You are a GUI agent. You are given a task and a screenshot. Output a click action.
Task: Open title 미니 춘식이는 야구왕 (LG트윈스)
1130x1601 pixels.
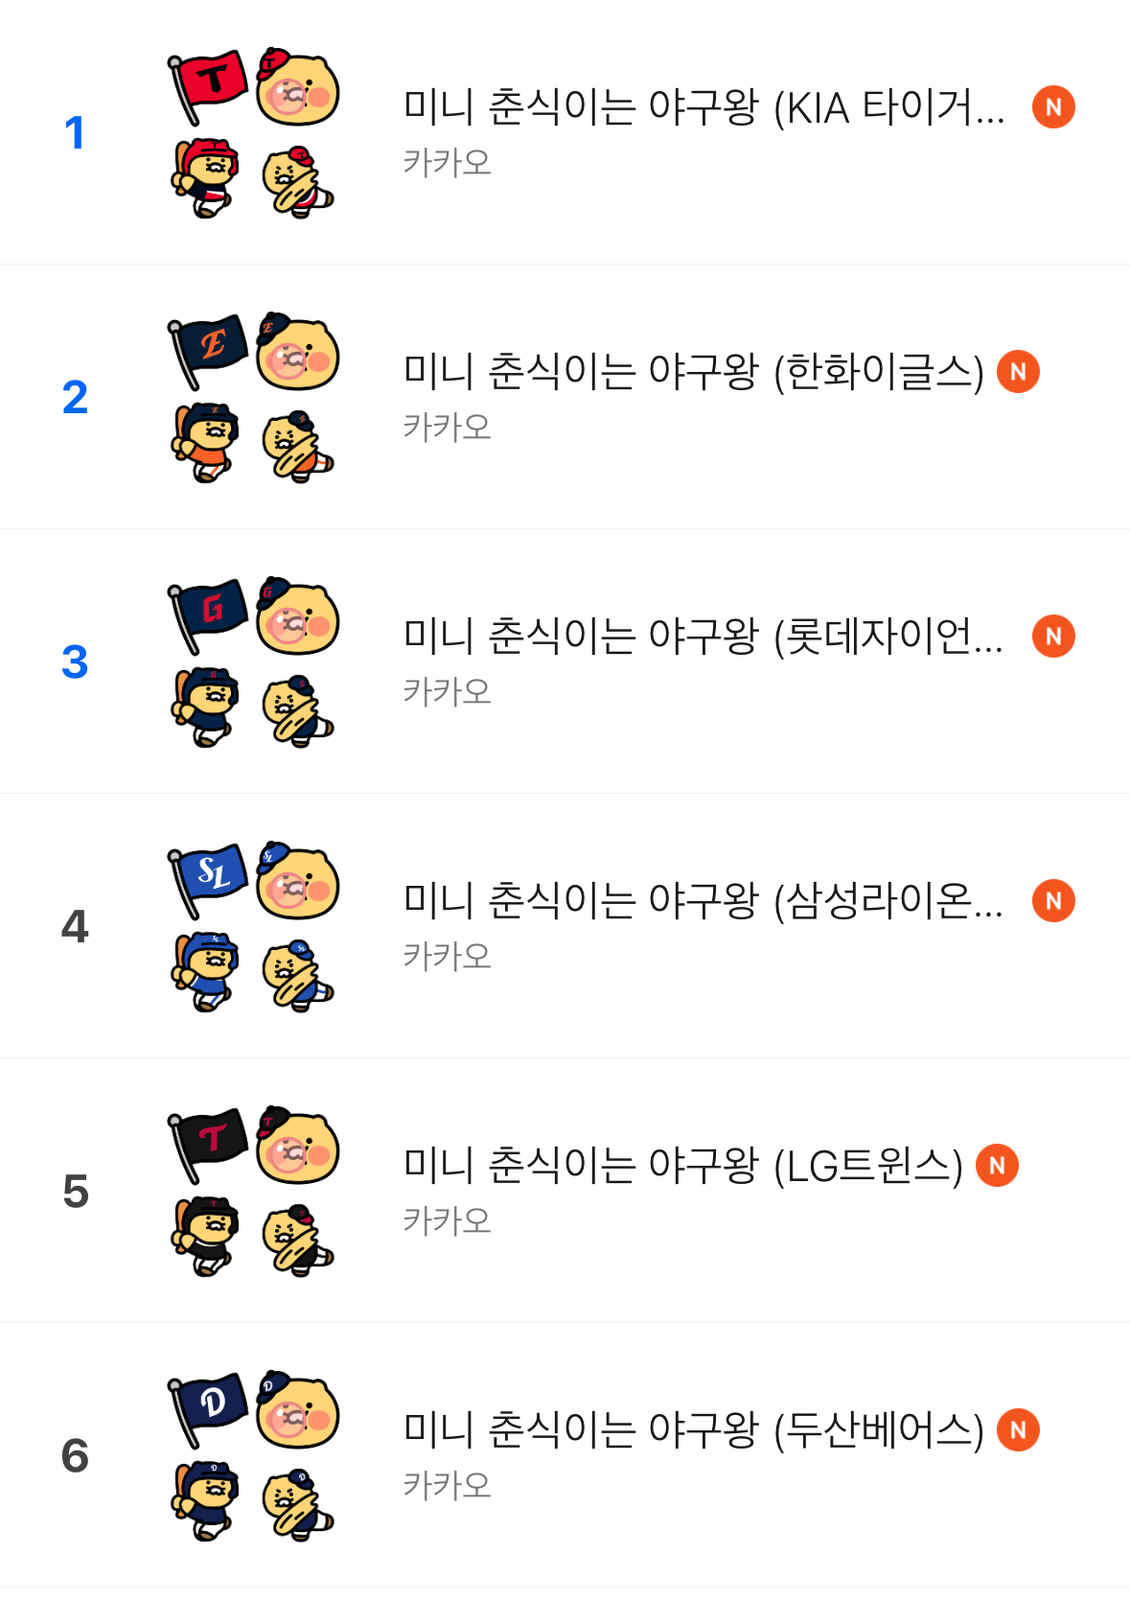[x=682, y=1166]
